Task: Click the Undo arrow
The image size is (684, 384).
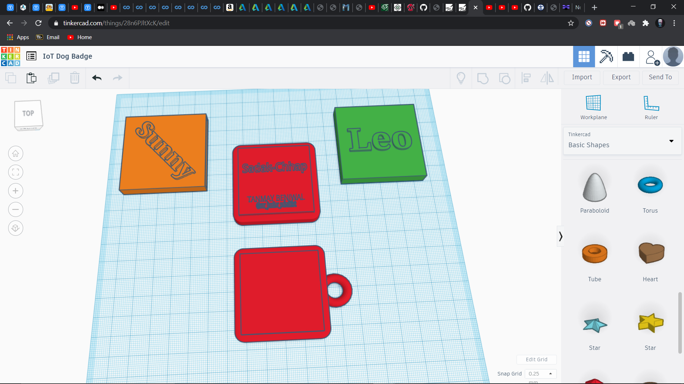Action: click(97, 78)
